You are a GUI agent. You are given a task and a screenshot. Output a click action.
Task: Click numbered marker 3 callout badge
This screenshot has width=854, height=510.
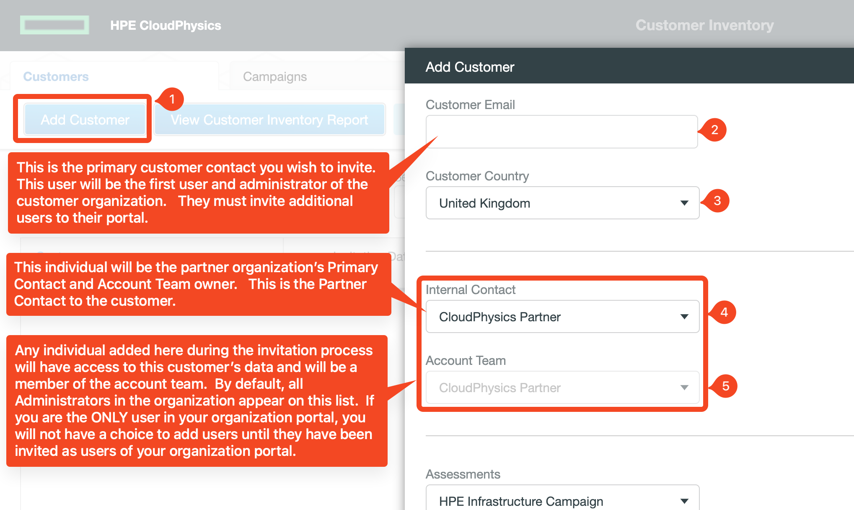(x=717, y=201)
